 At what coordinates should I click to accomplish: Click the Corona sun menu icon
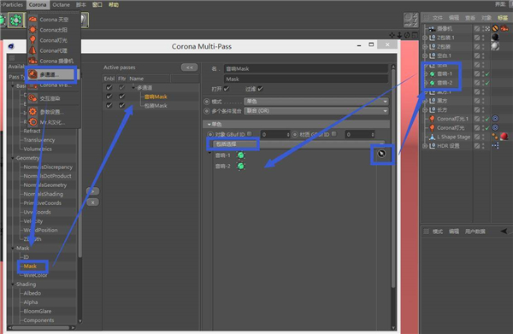click(x=32, y=30)
